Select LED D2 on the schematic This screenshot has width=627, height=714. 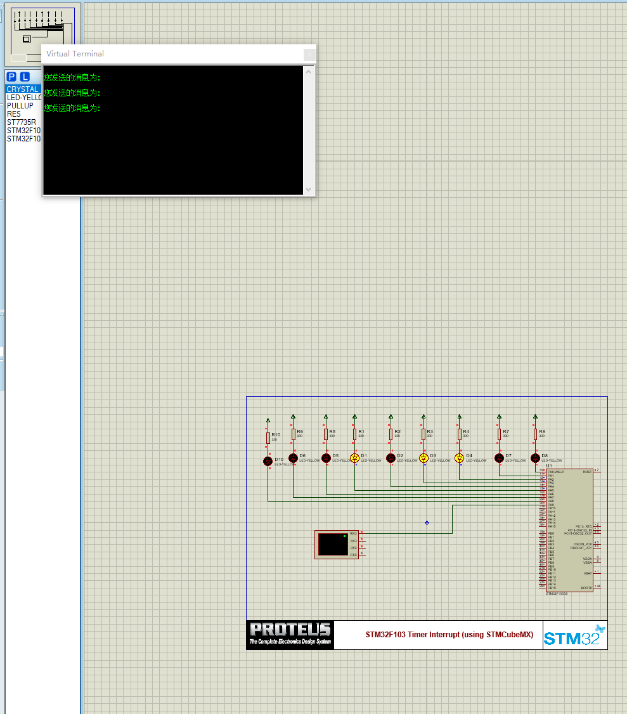[391, 458]
